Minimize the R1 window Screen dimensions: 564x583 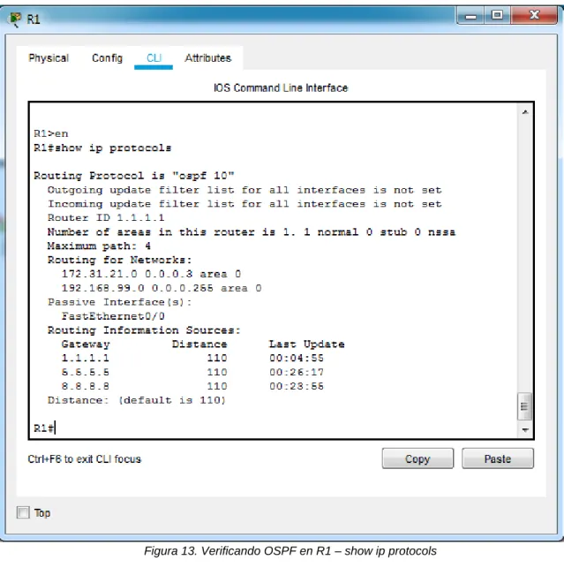(470, 16)
